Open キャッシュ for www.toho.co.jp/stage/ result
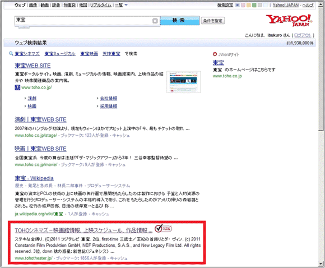The height and width of the screenshot is (268, 325). pos(121,136)
